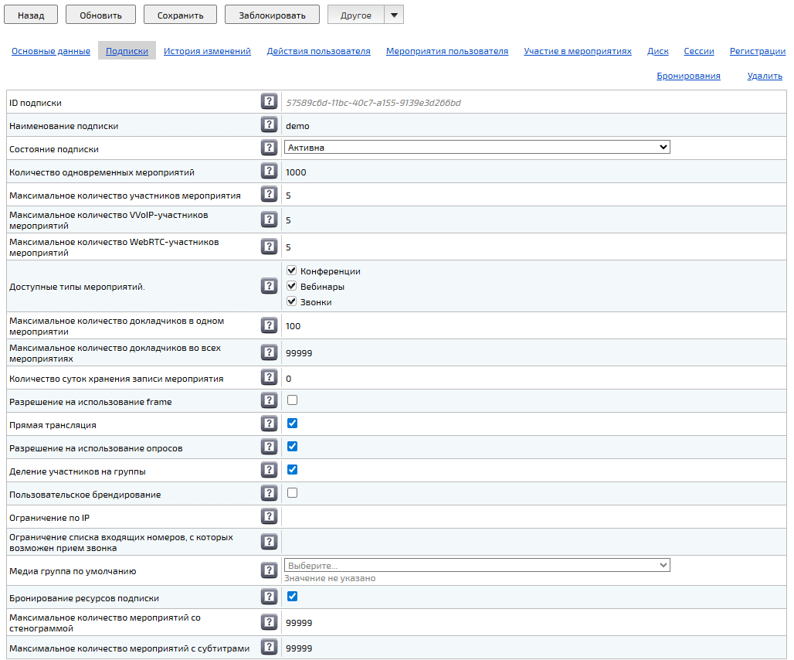
Task: Open the Сессии tab
Action: click(x=698, y=51)
